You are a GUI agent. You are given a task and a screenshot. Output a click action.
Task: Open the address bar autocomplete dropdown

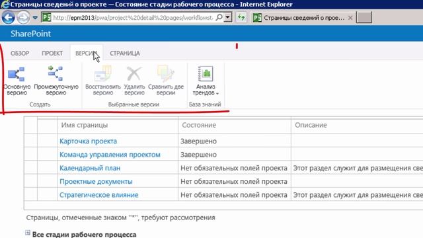point(228,18)
